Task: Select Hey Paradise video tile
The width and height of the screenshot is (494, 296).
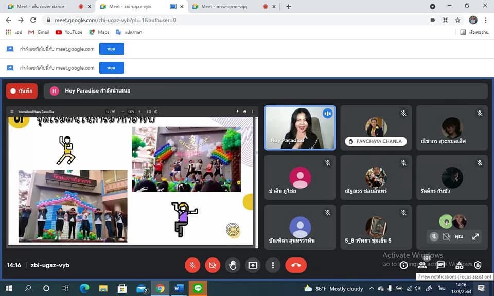Action: tap(299, 127)
